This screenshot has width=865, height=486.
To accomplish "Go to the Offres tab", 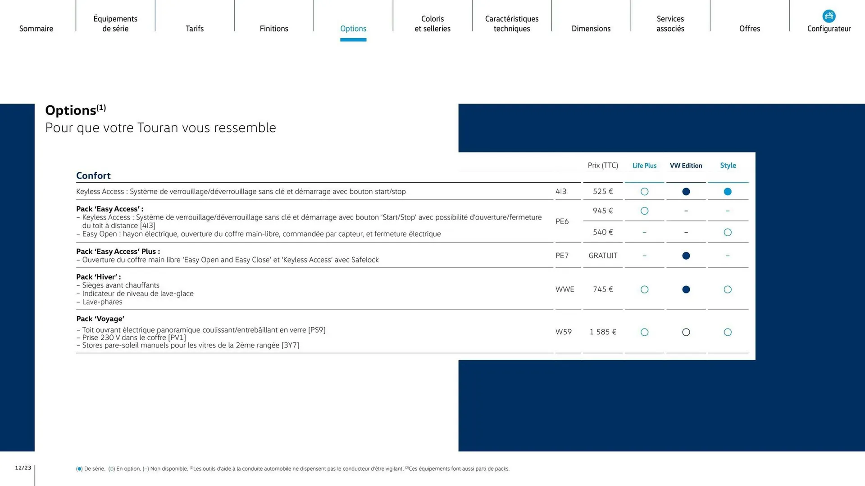I will [x=750, y=28].
